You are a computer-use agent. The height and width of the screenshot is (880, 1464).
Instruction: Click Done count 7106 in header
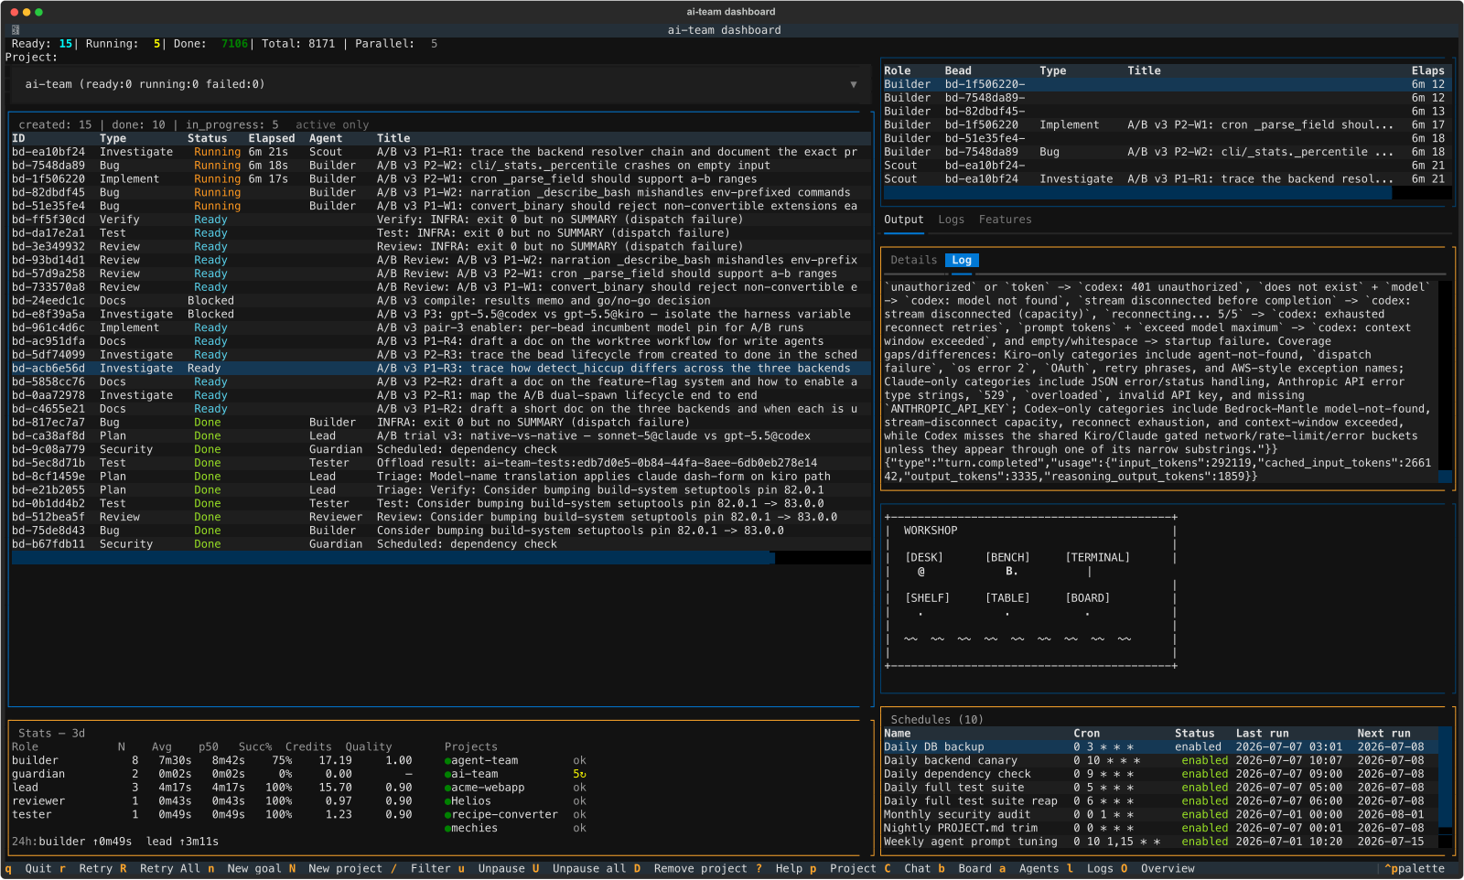(234, 44)
